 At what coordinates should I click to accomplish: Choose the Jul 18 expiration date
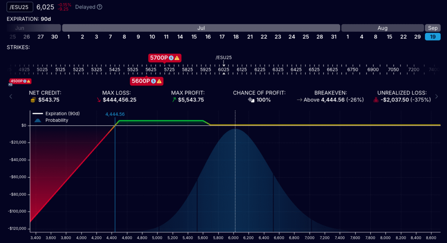click(236, 37)
